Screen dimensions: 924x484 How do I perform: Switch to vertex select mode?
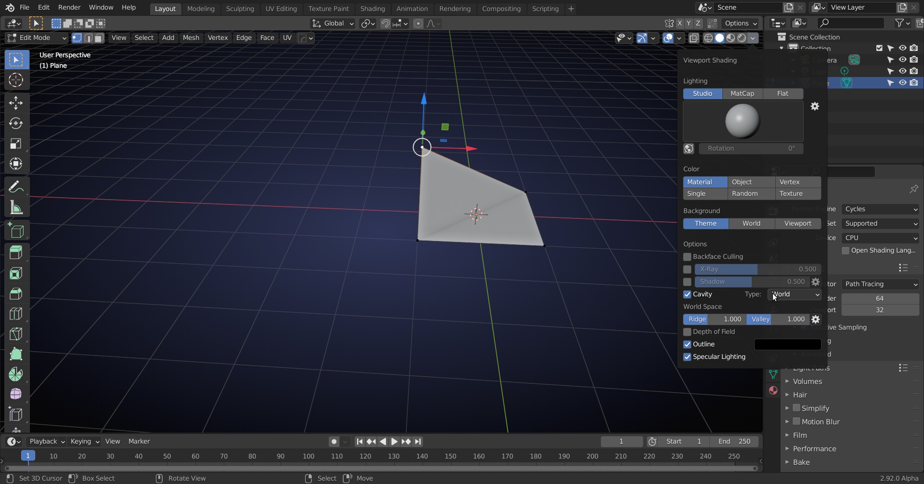(77, 38)
